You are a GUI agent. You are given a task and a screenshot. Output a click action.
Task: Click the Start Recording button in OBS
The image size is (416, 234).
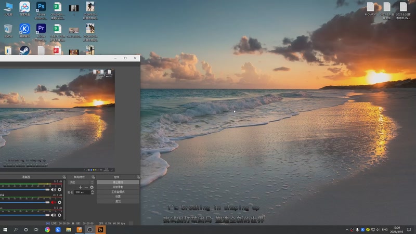118,187
